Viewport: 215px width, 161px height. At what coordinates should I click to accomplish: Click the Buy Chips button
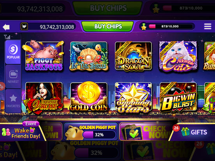click(x=107, y=26)
